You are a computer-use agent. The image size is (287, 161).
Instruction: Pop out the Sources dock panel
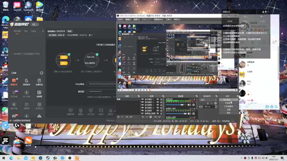(163, 96)
